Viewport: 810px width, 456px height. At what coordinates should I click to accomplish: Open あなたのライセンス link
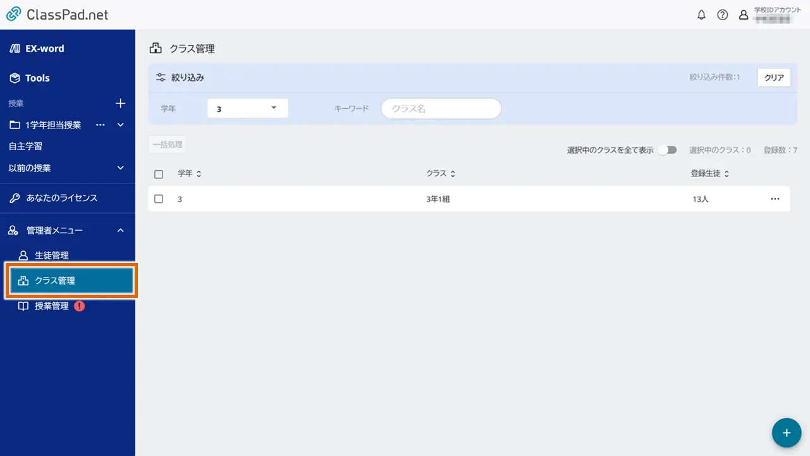click(62, 198)
